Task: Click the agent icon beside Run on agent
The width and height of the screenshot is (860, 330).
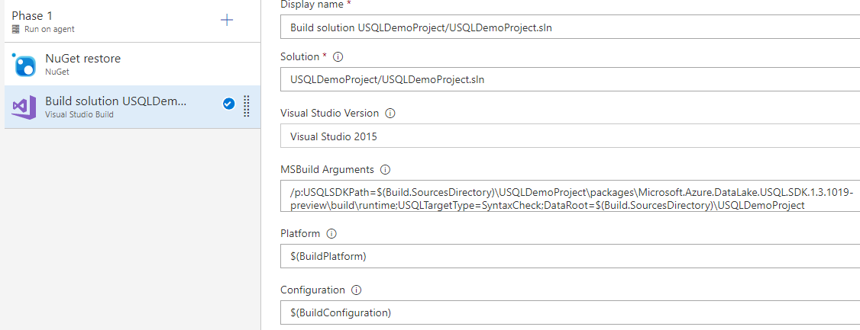Action: 16,30
